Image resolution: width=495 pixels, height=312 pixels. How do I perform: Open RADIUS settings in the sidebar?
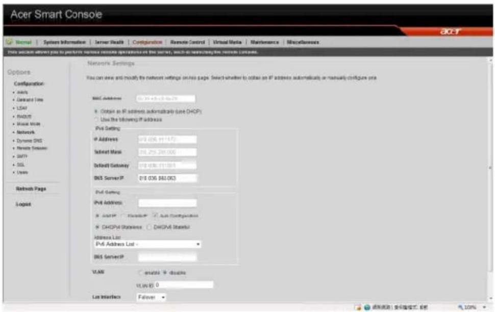click(24, 116)
